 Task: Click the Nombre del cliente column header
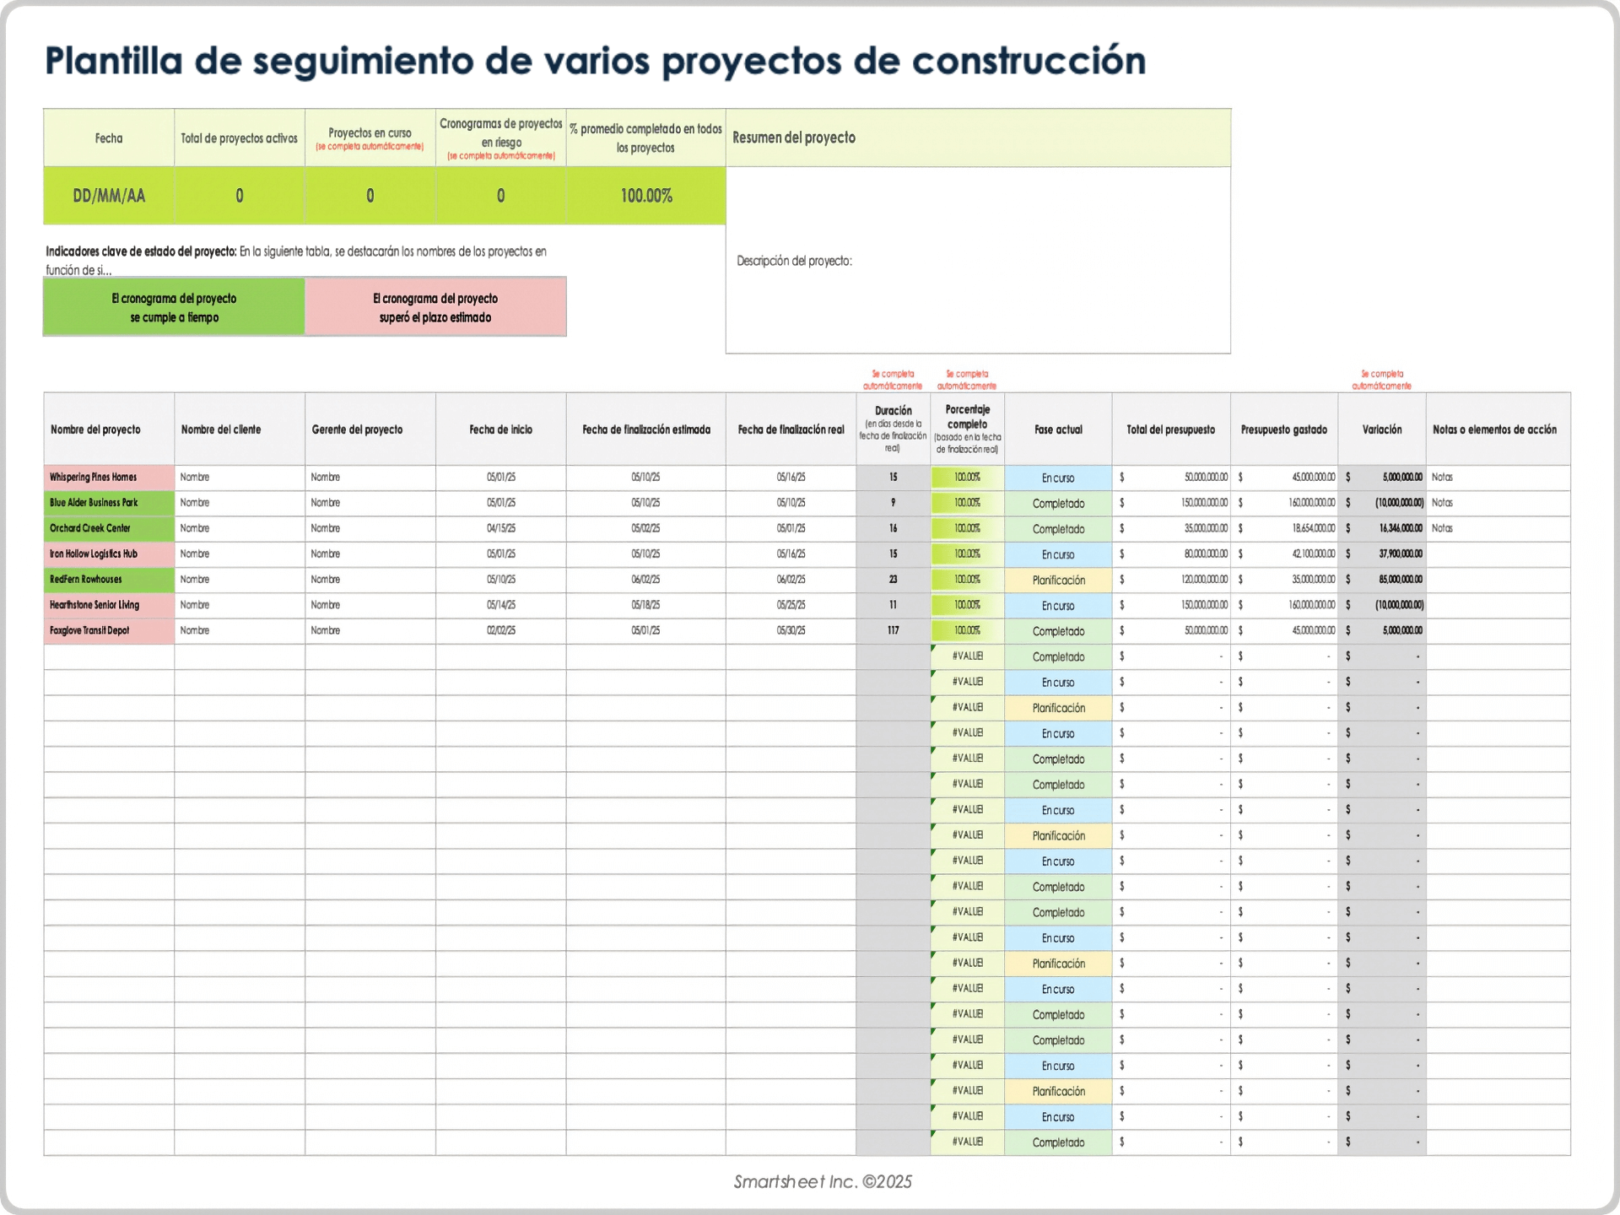click(239, 429)
